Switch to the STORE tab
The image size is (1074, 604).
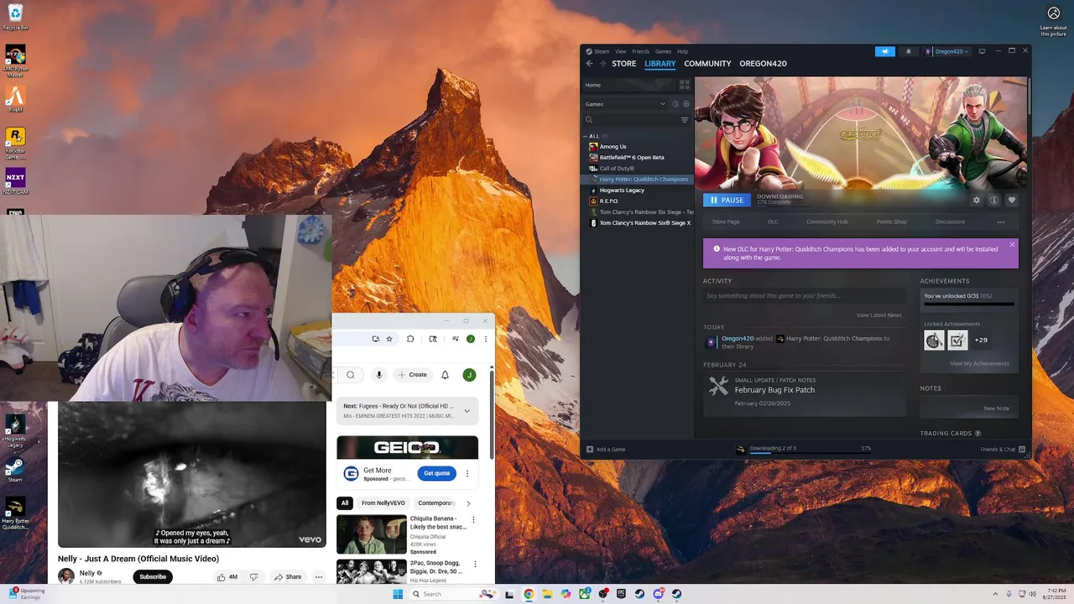623,64
